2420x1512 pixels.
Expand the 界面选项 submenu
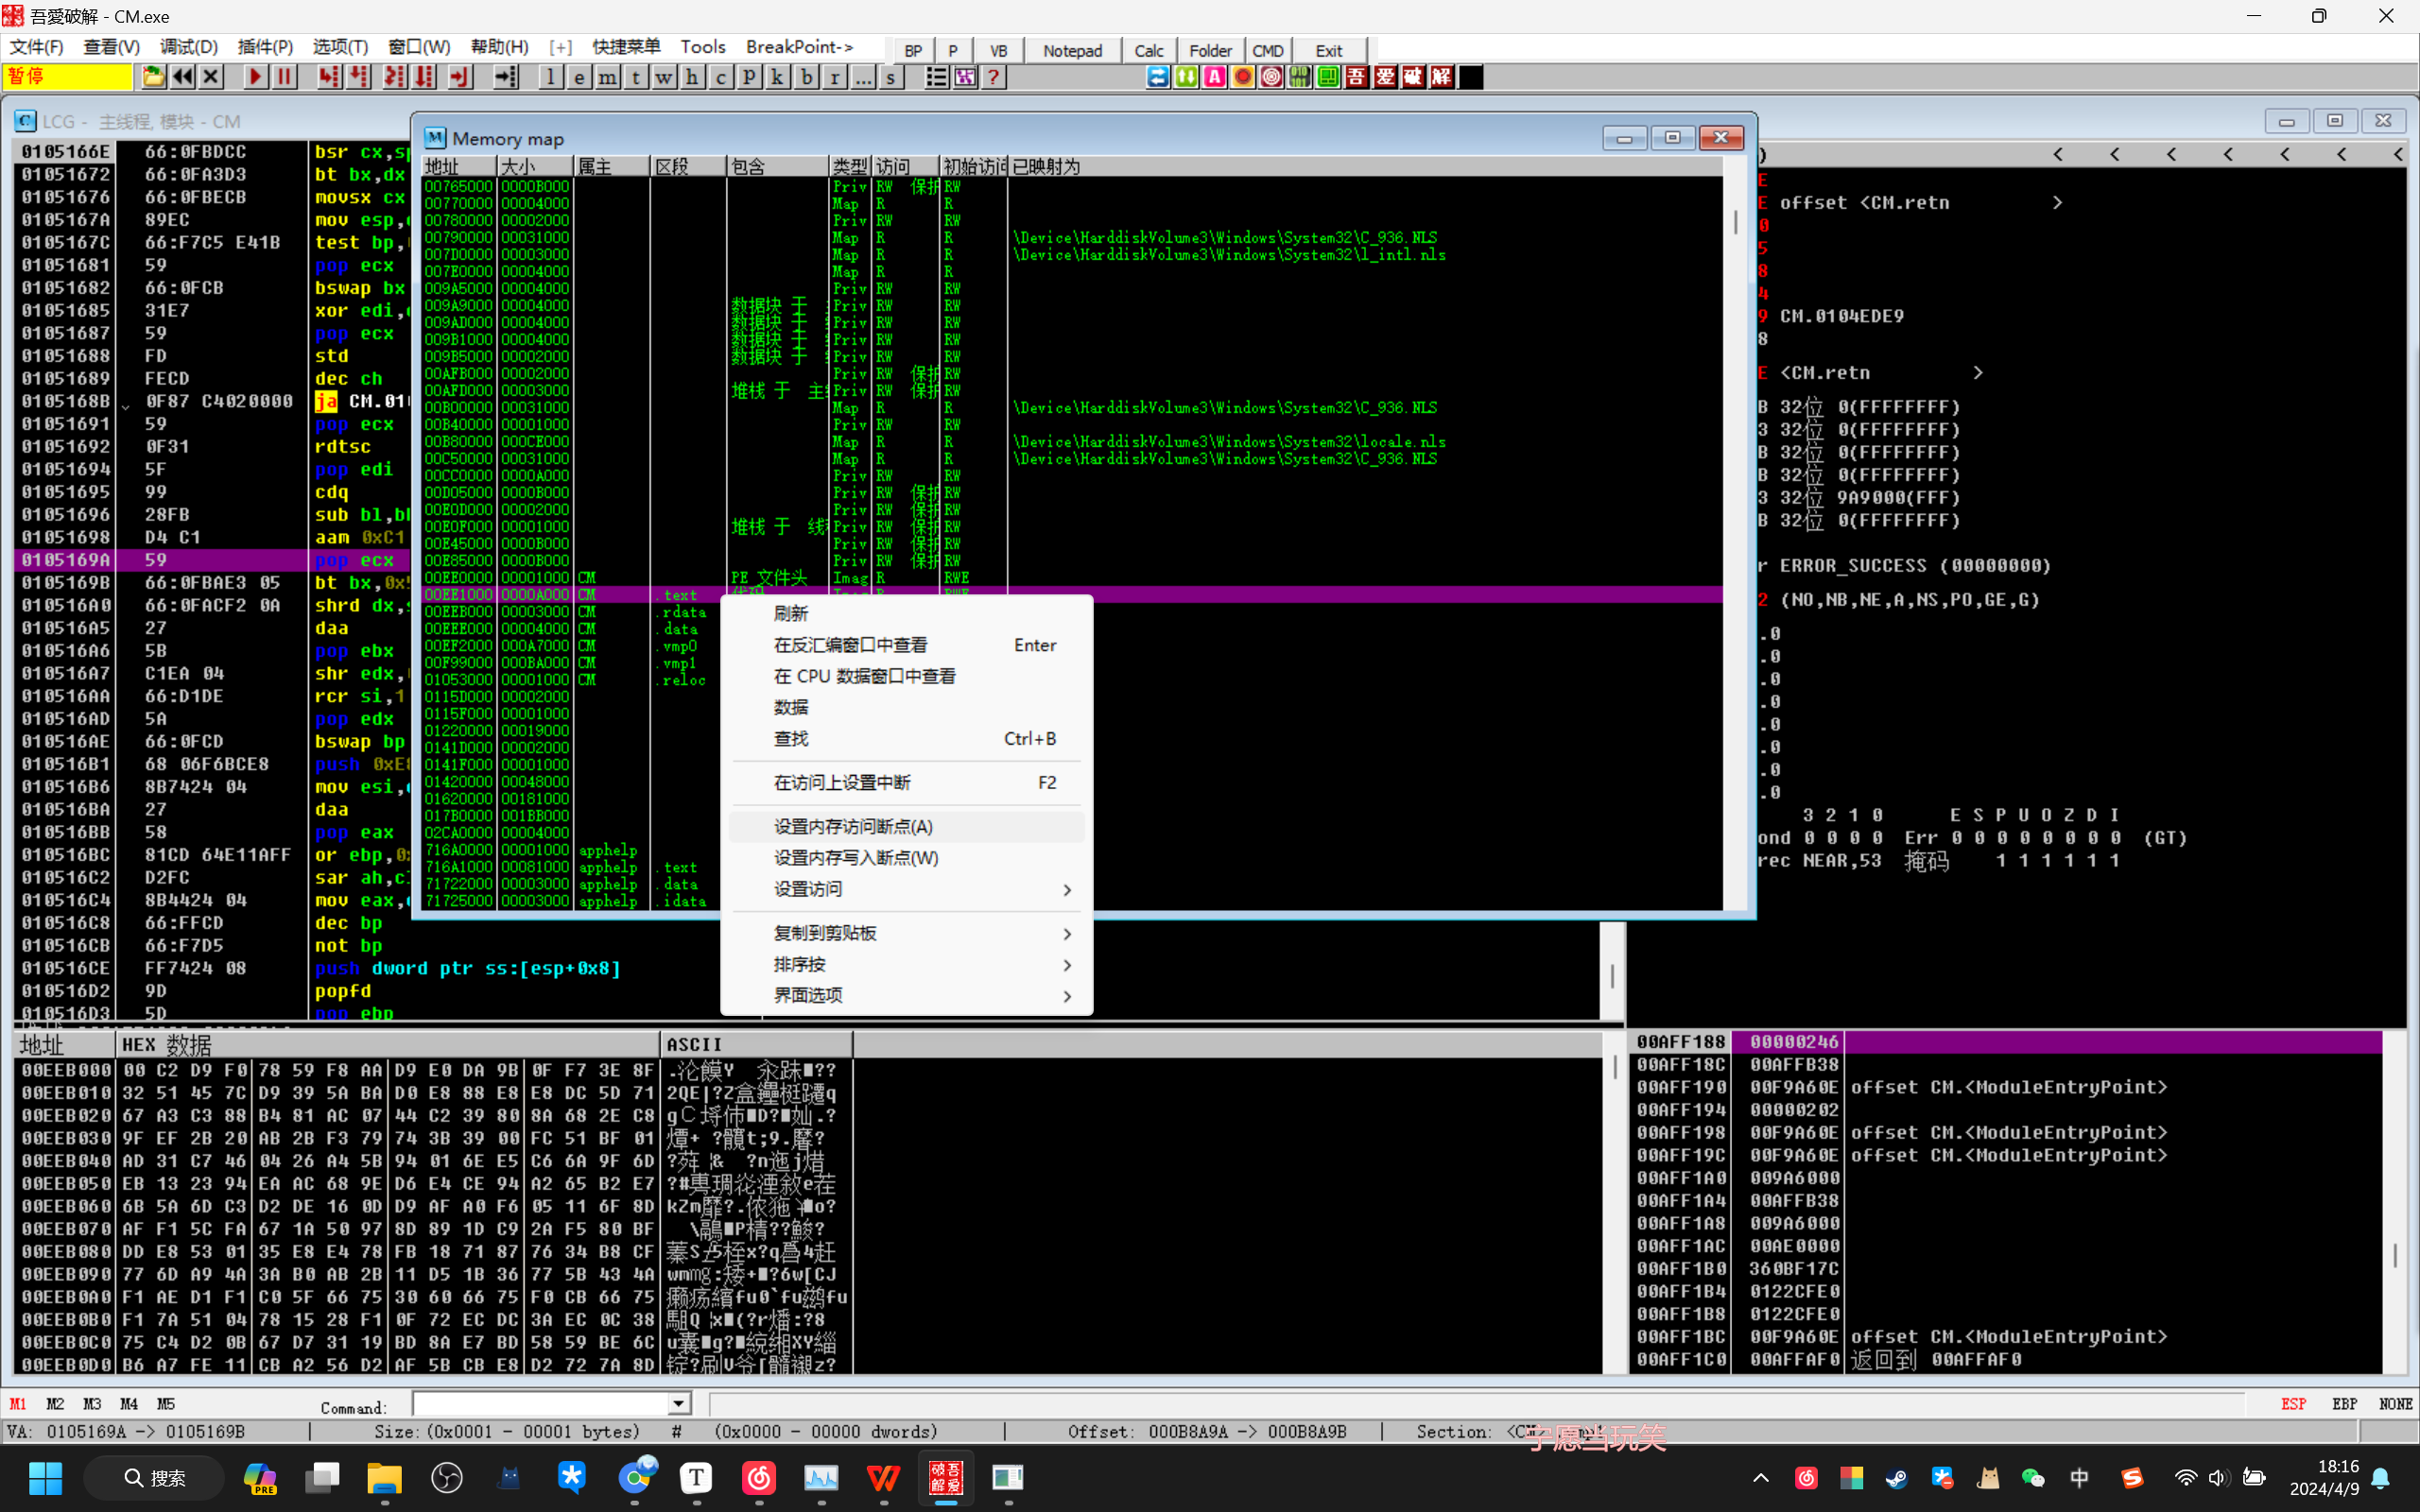(906, 995)
